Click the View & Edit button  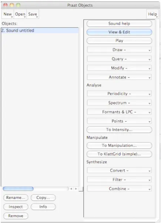point(119,32)
